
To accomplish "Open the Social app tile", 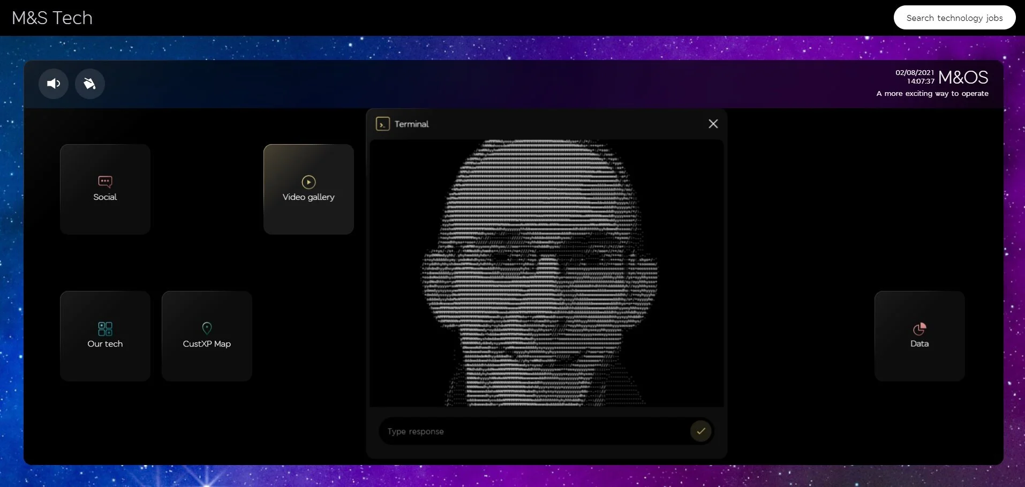I will point(105,189).
